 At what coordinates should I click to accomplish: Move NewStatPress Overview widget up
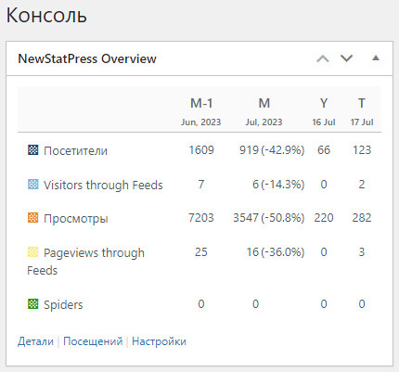point(323,58)
